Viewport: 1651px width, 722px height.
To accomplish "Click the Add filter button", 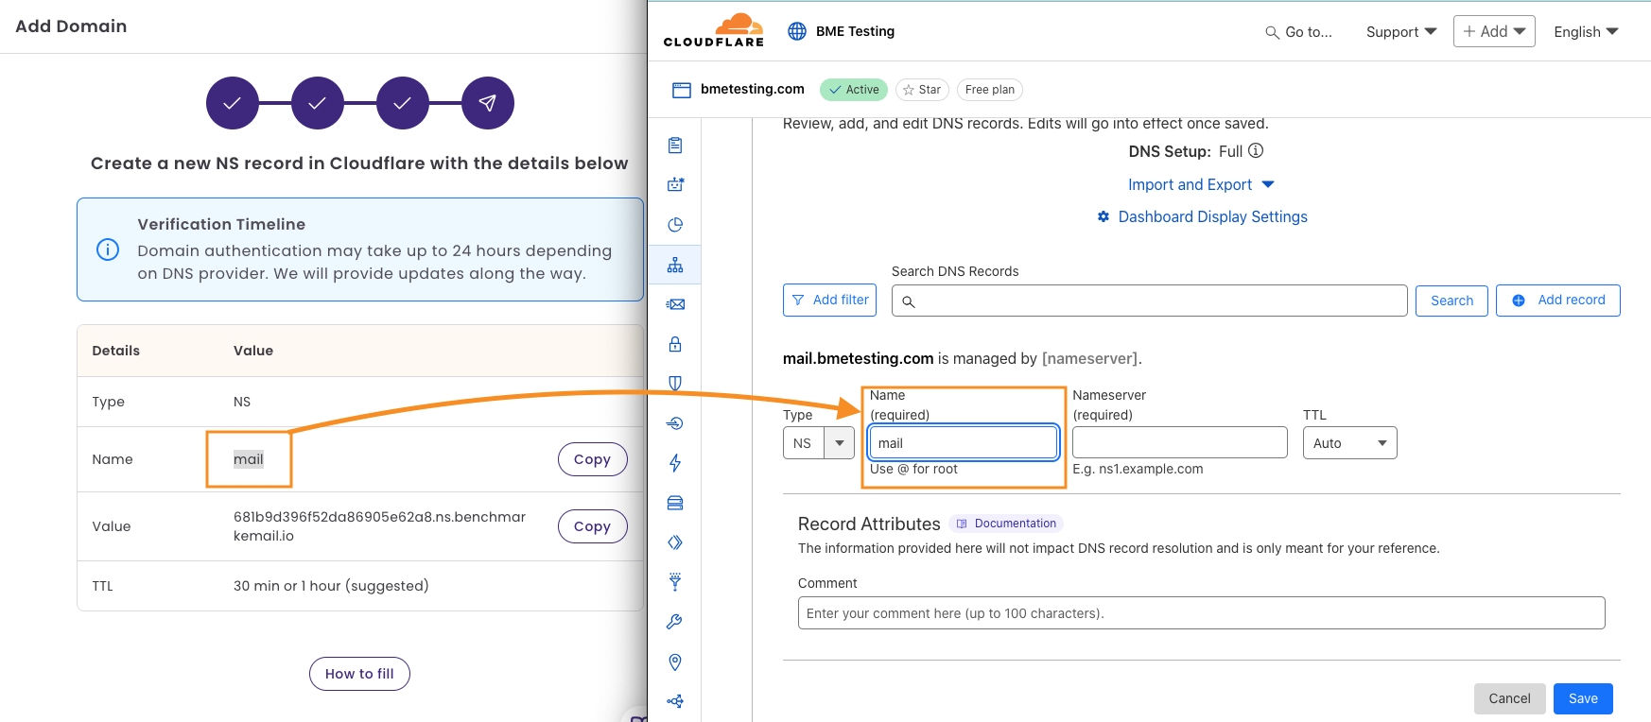I will 830,301.
